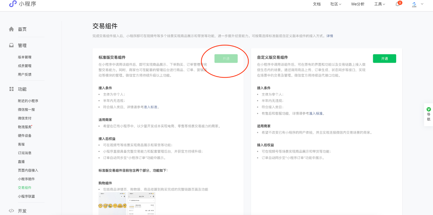
Task: Open 直播 in the sidebar
Action: pos(21,161)
